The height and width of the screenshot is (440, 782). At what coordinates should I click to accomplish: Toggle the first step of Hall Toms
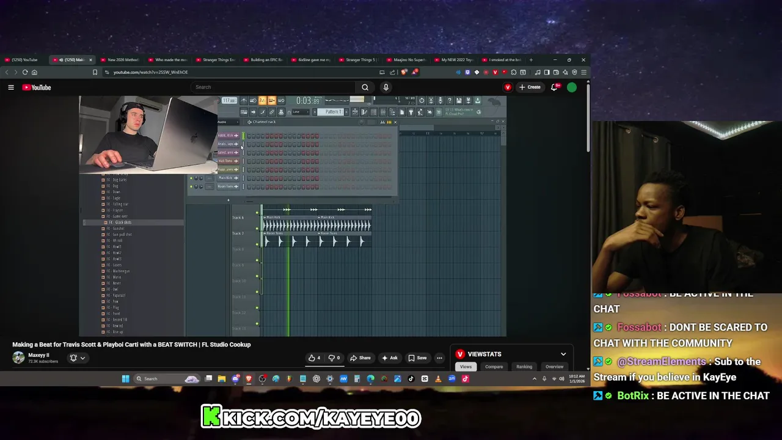tap(249, 161)
